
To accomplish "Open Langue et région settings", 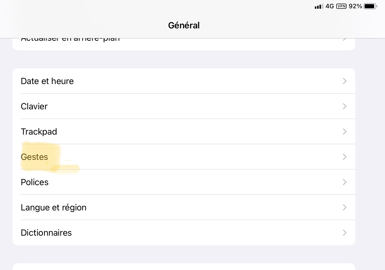I will [x=54, y=208].
